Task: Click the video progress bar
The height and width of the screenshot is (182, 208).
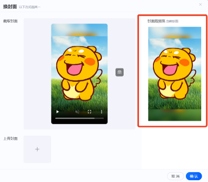Action: (79, 118)
